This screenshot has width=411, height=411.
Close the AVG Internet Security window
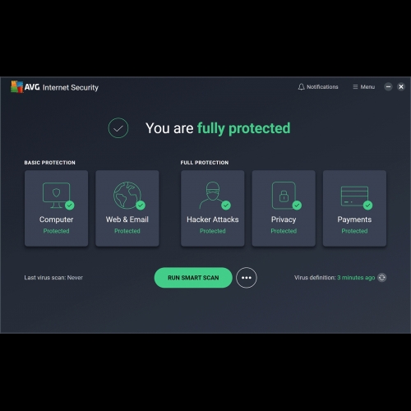click(401, 87)
